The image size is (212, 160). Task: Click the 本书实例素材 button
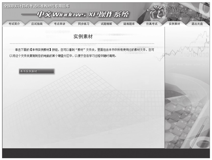36,71
